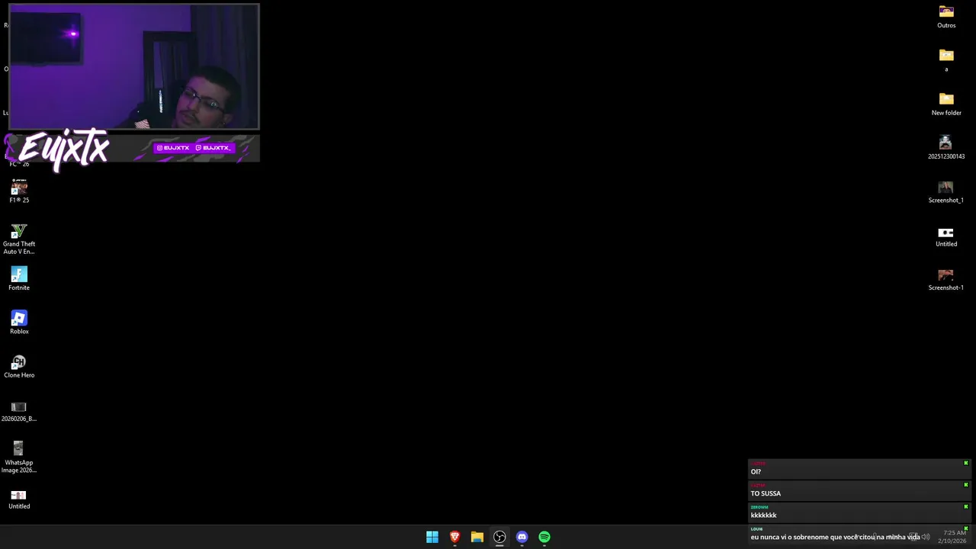Open File Explorer from the taskbar

click(x=477, y=537)
